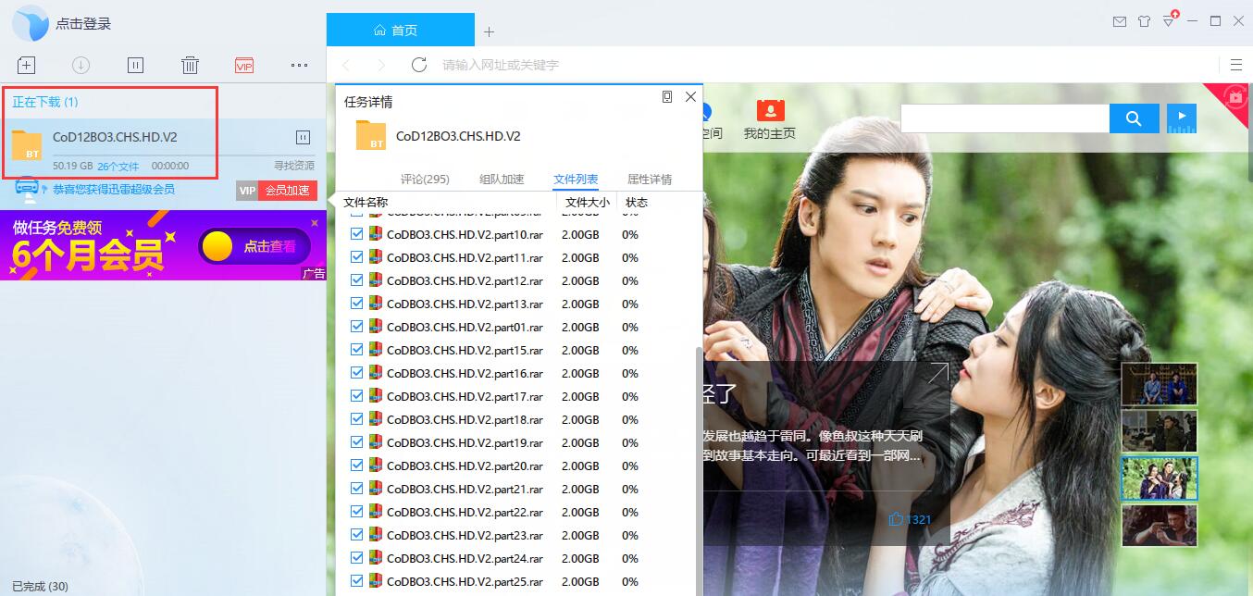Screen dimensions: 1253x596
Task: Click the BT folder icon in task details
Action: click(370, 135)
